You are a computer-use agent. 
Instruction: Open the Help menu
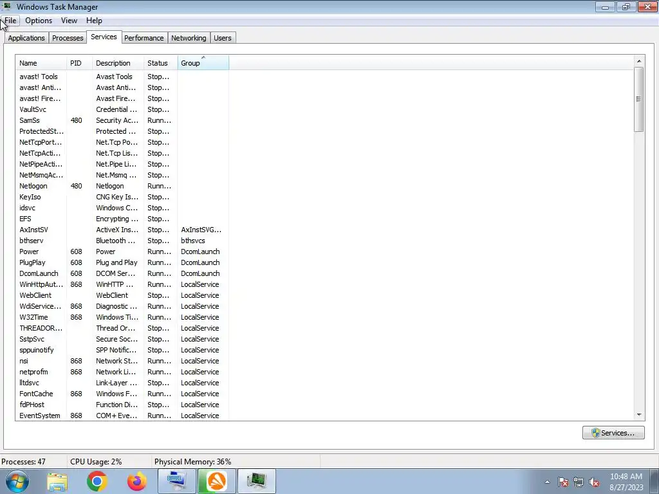point(94,21)
